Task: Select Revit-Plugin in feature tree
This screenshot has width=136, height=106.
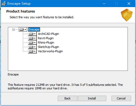Action: pyautogui.click(x=46, y=38)
